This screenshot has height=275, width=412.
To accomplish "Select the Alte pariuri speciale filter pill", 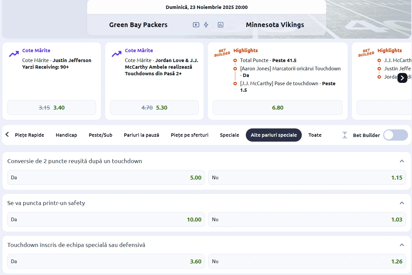I will 274,135.
